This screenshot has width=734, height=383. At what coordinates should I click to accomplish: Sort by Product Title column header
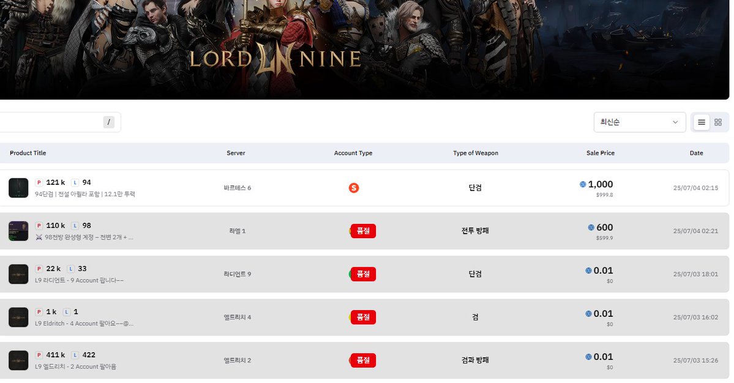click(x=28, y=153)
